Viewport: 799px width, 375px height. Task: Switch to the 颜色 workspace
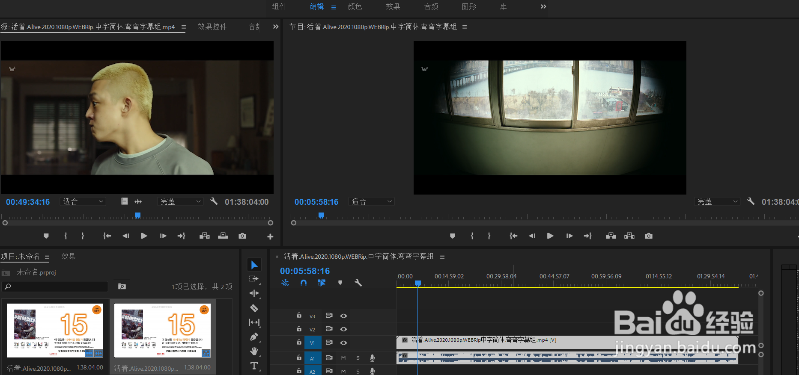pyautogui.click(x=355, y=6)
